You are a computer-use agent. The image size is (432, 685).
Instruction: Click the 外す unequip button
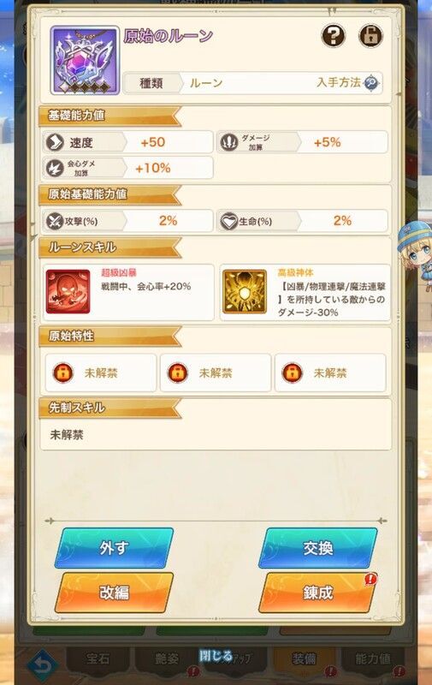(114, 548)
